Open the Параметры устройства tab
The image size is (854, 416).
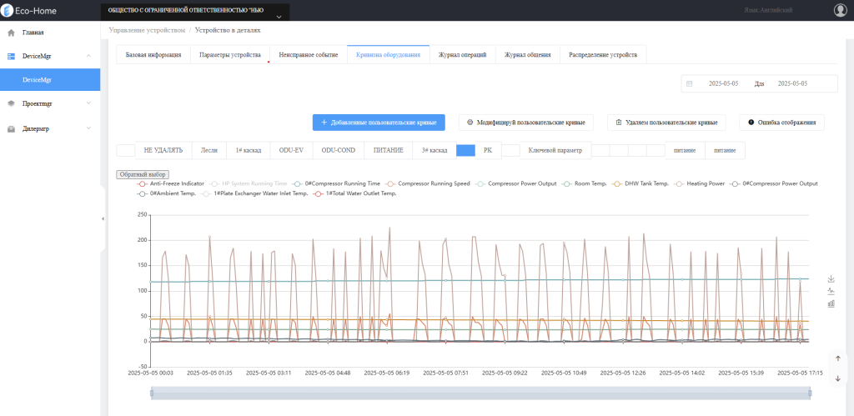230,55
